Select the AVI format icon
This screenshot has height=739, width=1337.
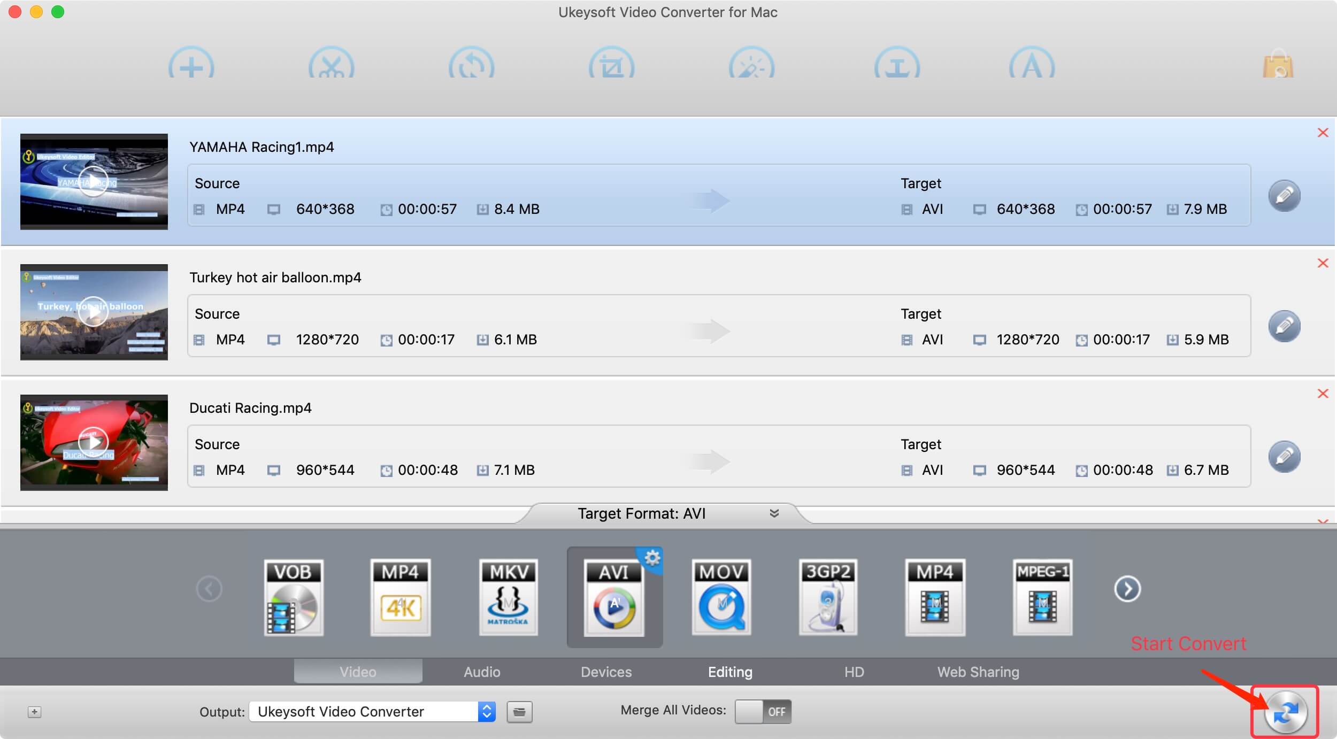(x=614, y=596)
